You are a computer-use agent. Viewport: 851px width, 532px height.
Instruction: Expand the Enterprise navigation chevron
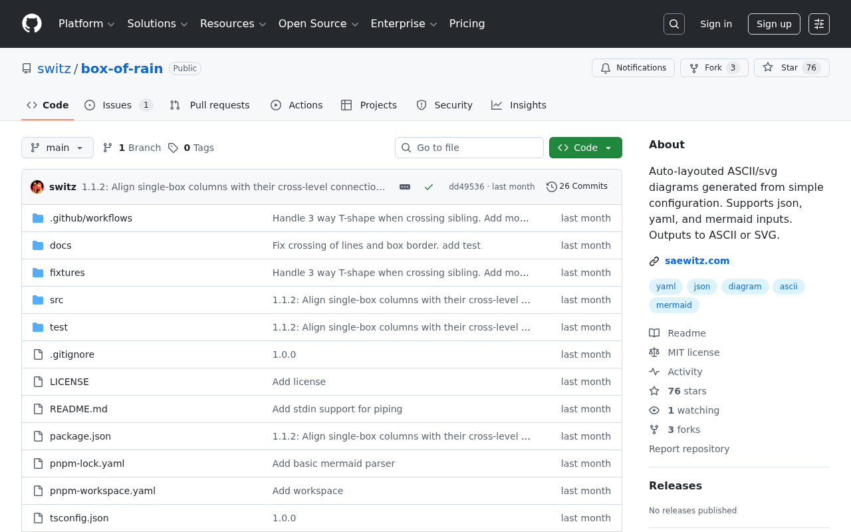coord(434,24)
